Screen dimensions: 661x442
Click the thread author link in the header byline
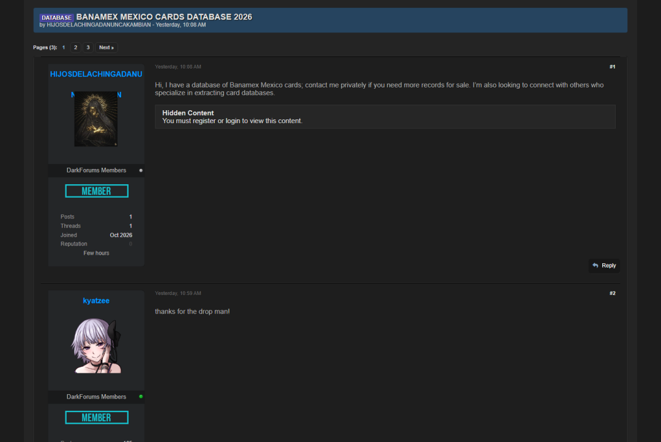[99, 25]
